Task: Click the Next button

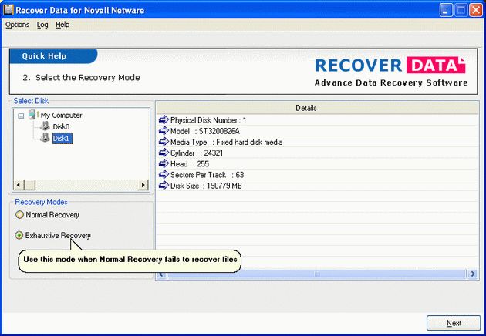Action: [x=454, y=323]
